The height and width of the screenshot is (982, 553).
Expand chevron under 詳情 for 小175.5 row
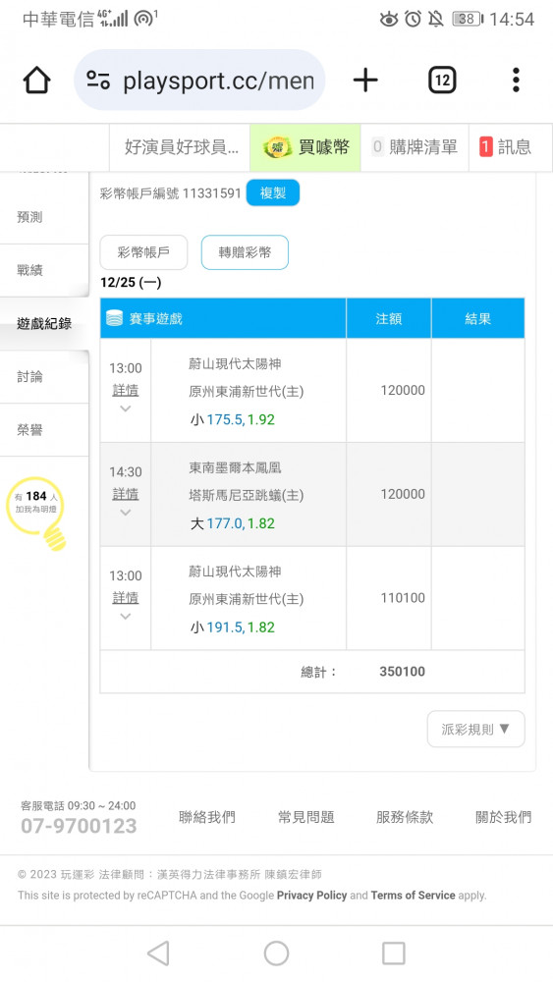[x=126, y=409]
